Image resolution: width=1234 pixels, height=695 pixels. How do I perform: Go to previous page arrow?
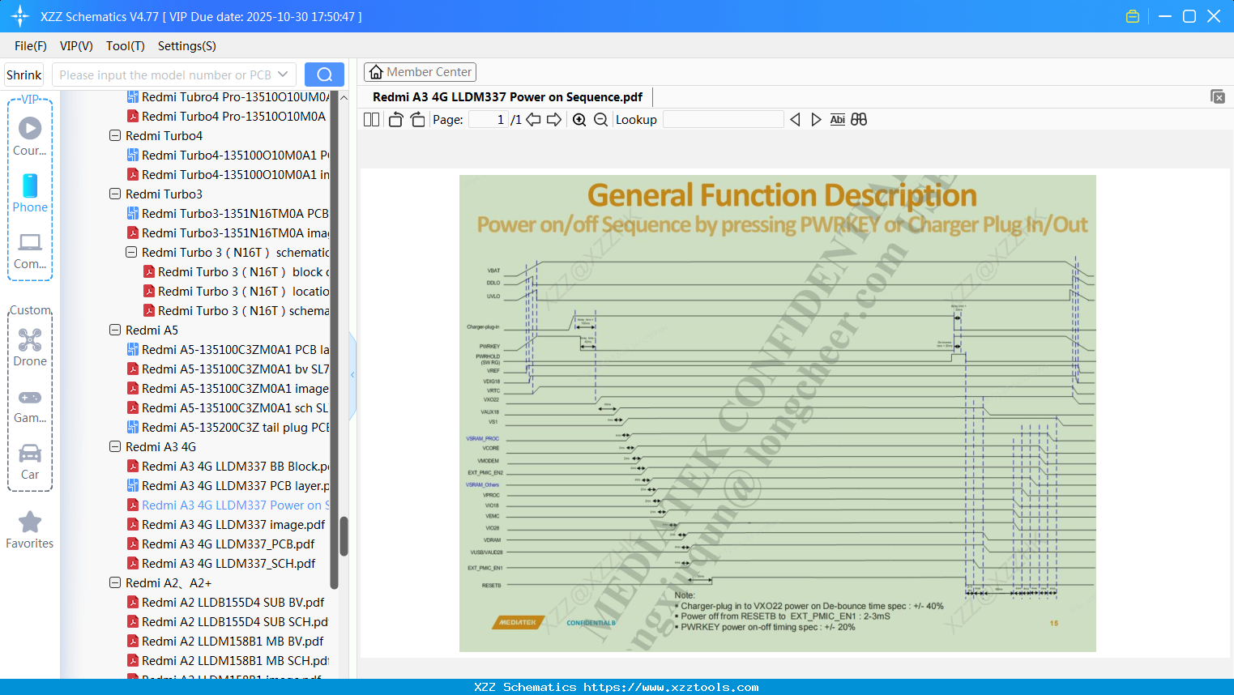533,119
